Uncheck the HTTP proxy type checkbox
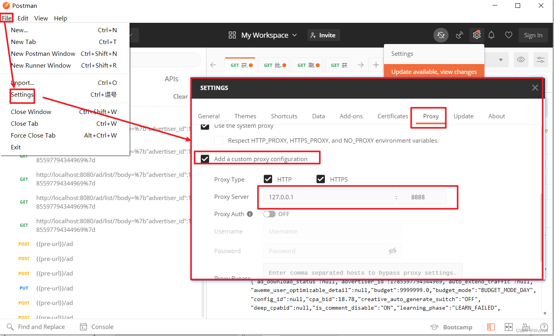Viewport: 554px width, 336px height. pos(268,179)
